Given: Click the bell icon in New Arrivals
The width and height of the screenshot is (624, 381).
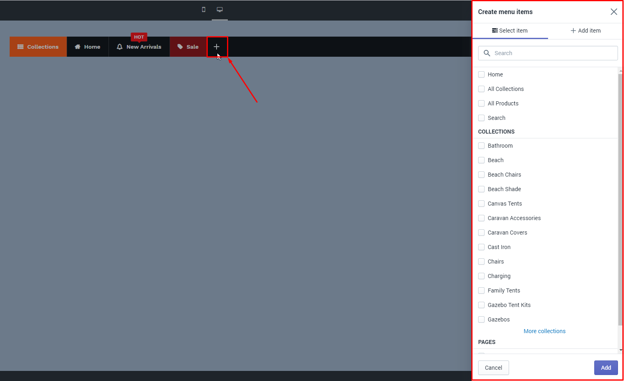Looking at the screenshot, I should click(x=120, y=47).
